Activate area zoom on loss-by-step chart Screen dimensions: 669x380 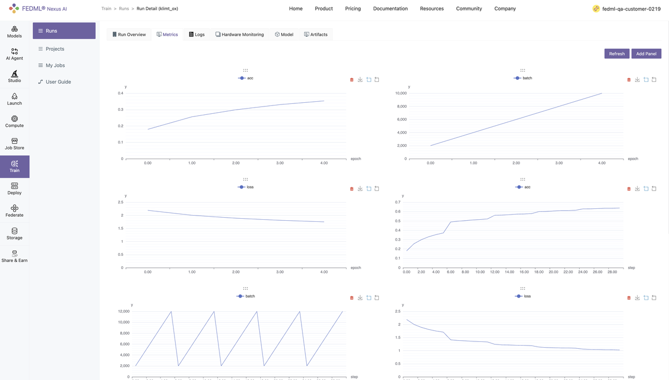tap(646, 298)
